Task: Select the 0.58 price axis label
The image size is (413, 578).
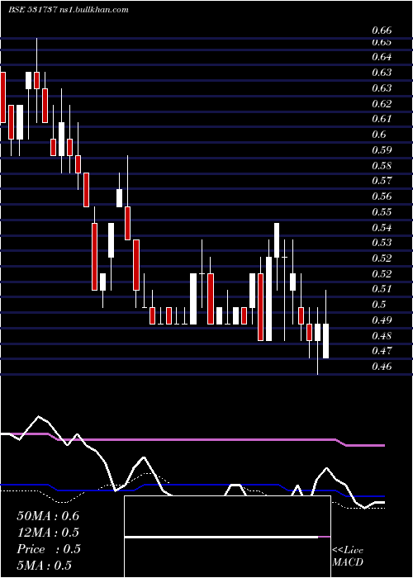Action: [382, 165]
